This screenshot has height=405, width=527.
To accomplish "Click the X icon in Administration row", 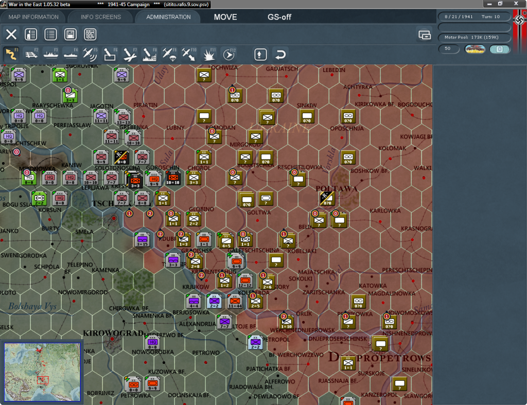I will tap(11, 34).
